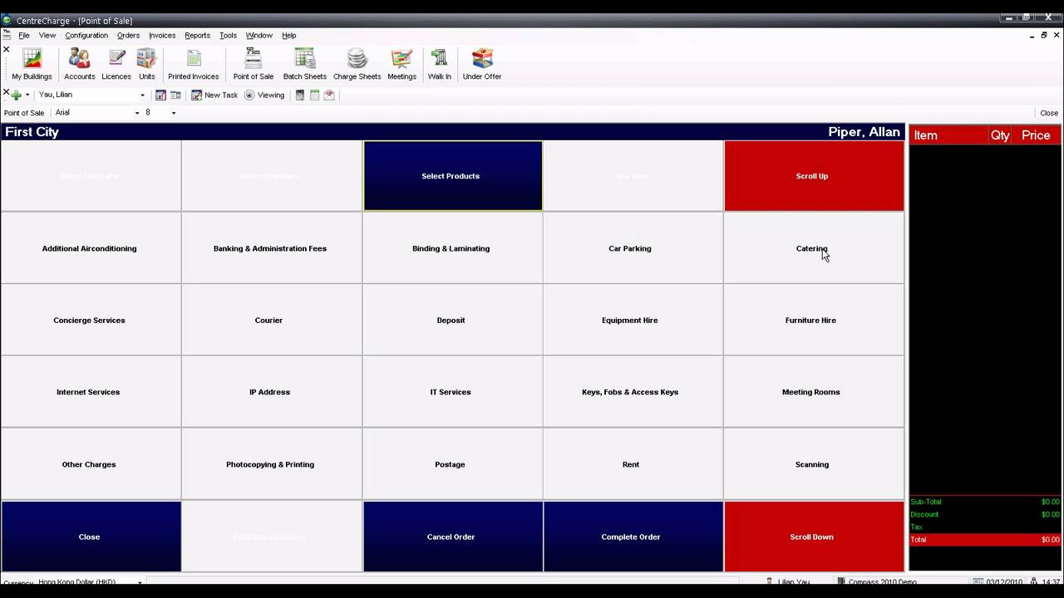Launch the Point of Sale toolbar icon
Image resolution: width=1064 pixels, height=598 pixels.
(x=254, y=65)
